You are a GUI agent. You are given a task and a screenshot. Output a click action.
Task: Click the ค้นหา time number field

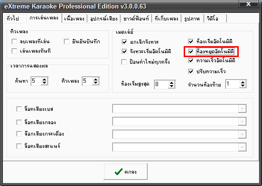click(36, 81)
